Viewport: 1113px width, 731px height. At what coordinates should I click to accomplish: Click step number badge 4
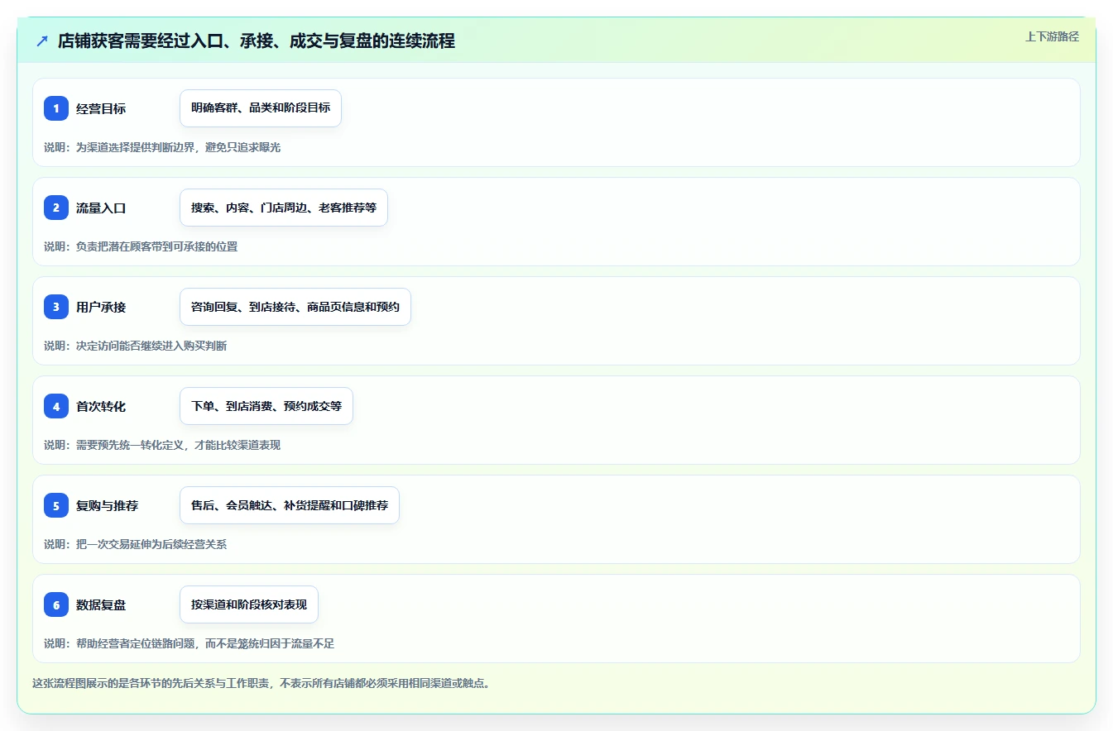(56, 406)
